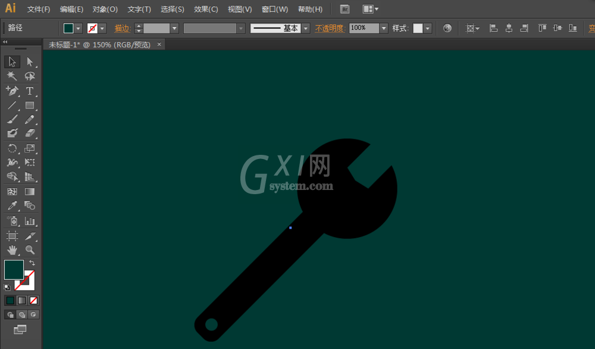Select the Hand tool
Screen dimensions: 595x349
pos(12,250)
